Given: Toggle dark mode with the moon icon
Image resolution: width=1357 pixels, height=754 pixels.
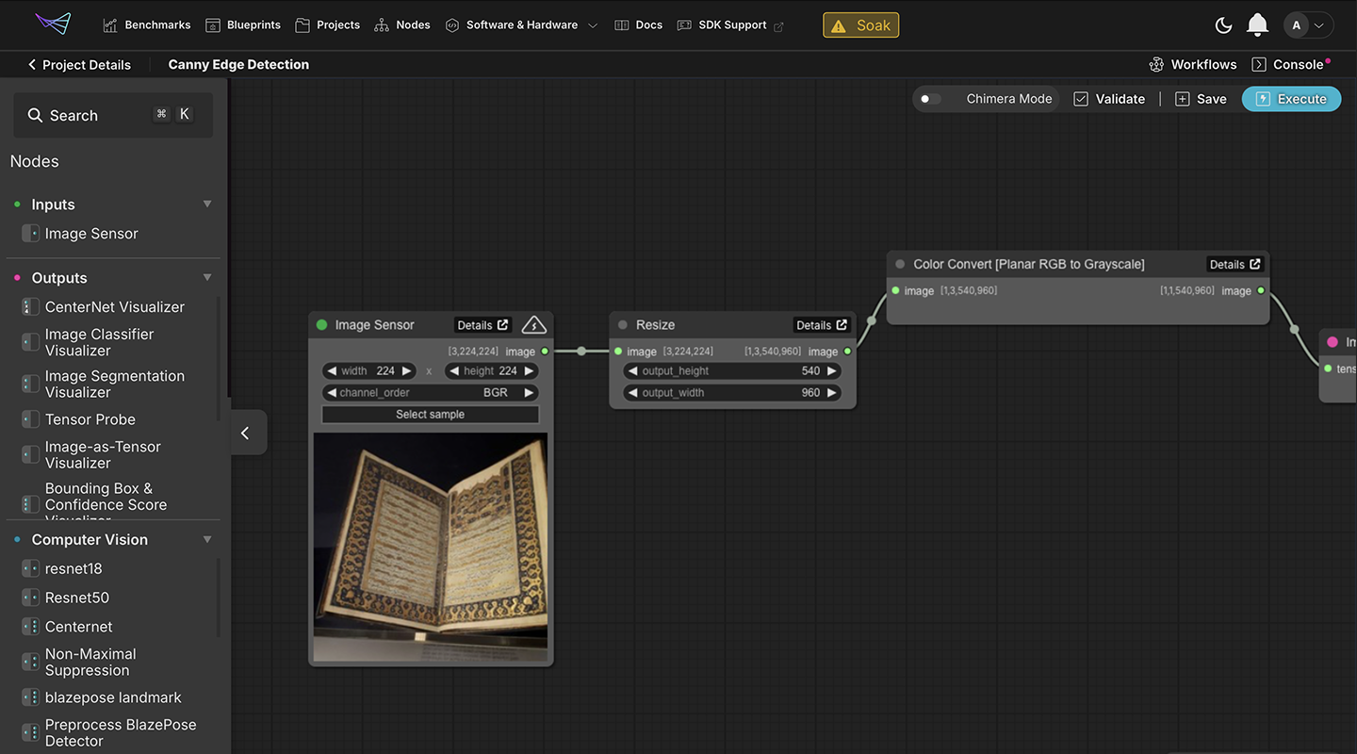Looking at the screenshot, I should click(x=1223, y=25).
